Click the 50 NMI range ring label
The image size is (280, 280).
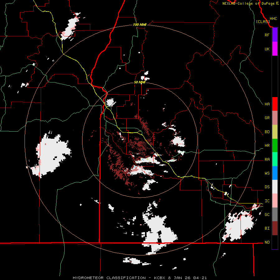pos(140,82)
